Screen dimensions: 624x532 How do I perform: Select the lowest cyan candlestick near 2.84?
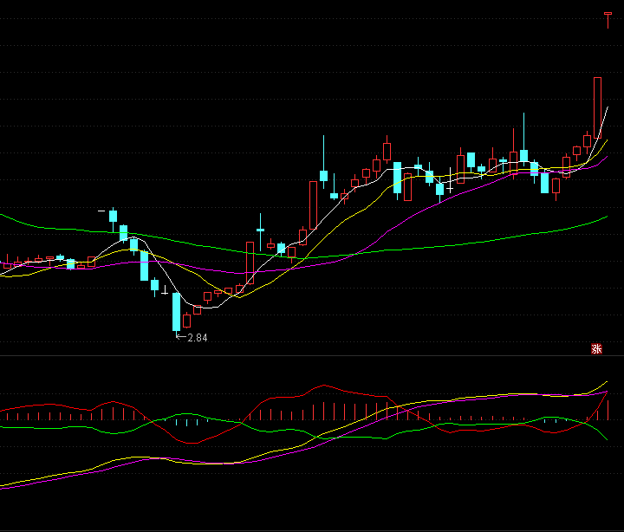[176, 313]
